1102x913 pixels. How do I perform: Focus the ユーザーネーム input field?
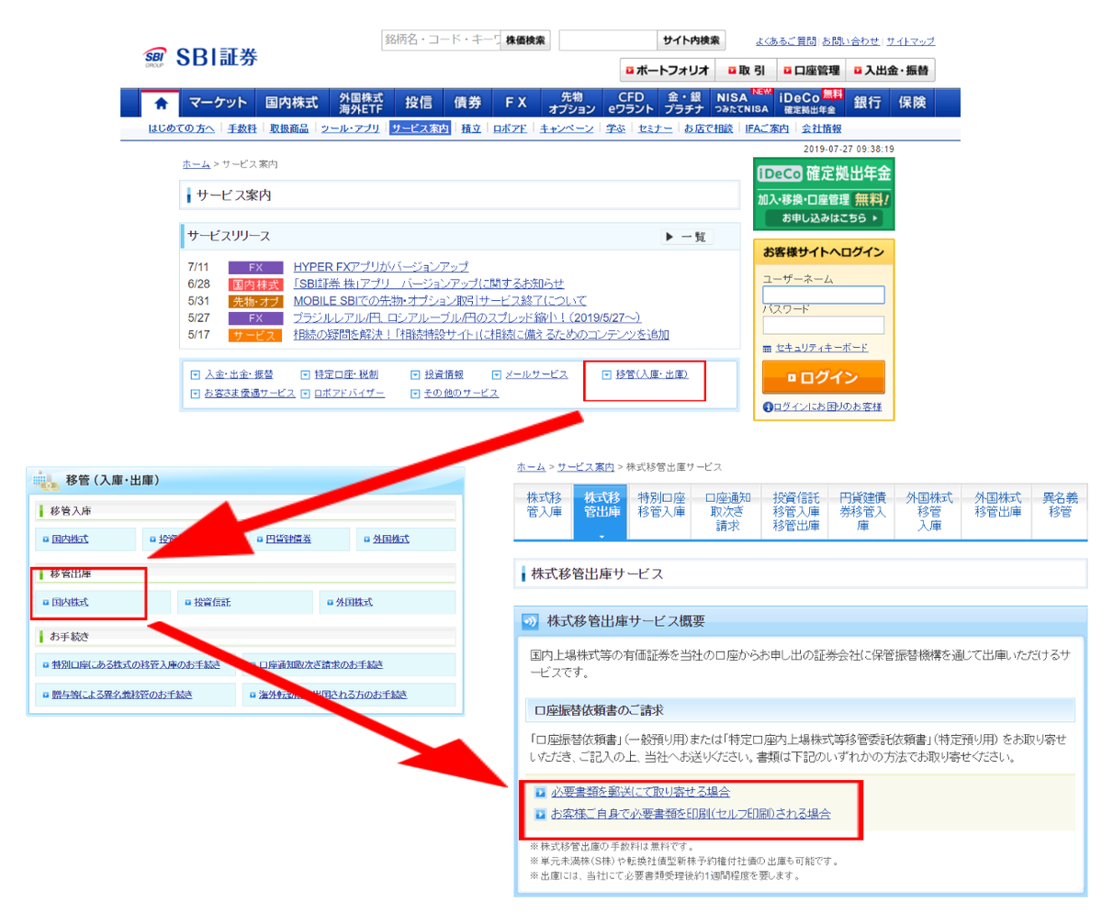tap(823, 295)
